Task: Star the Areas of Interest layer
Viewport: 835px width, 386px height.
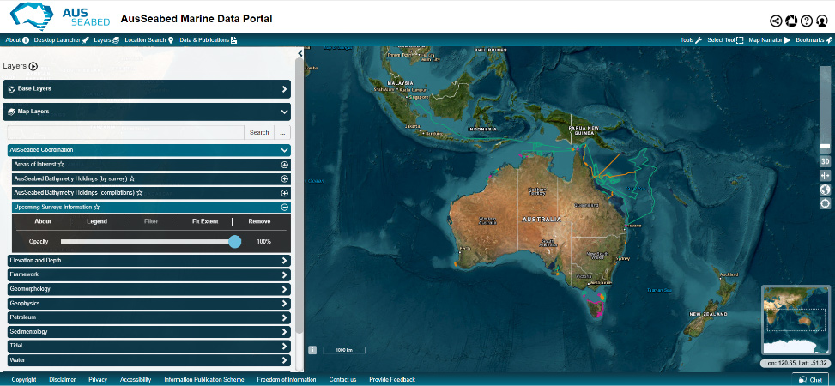Action: tap(61, 164)
